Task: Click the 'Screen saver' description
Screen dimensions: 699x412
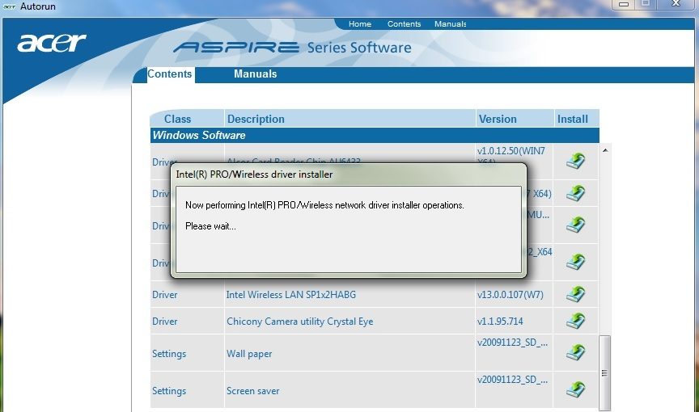Action: 252,391
